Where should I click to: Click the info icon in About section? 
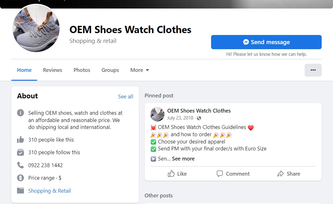click(20, 113)
